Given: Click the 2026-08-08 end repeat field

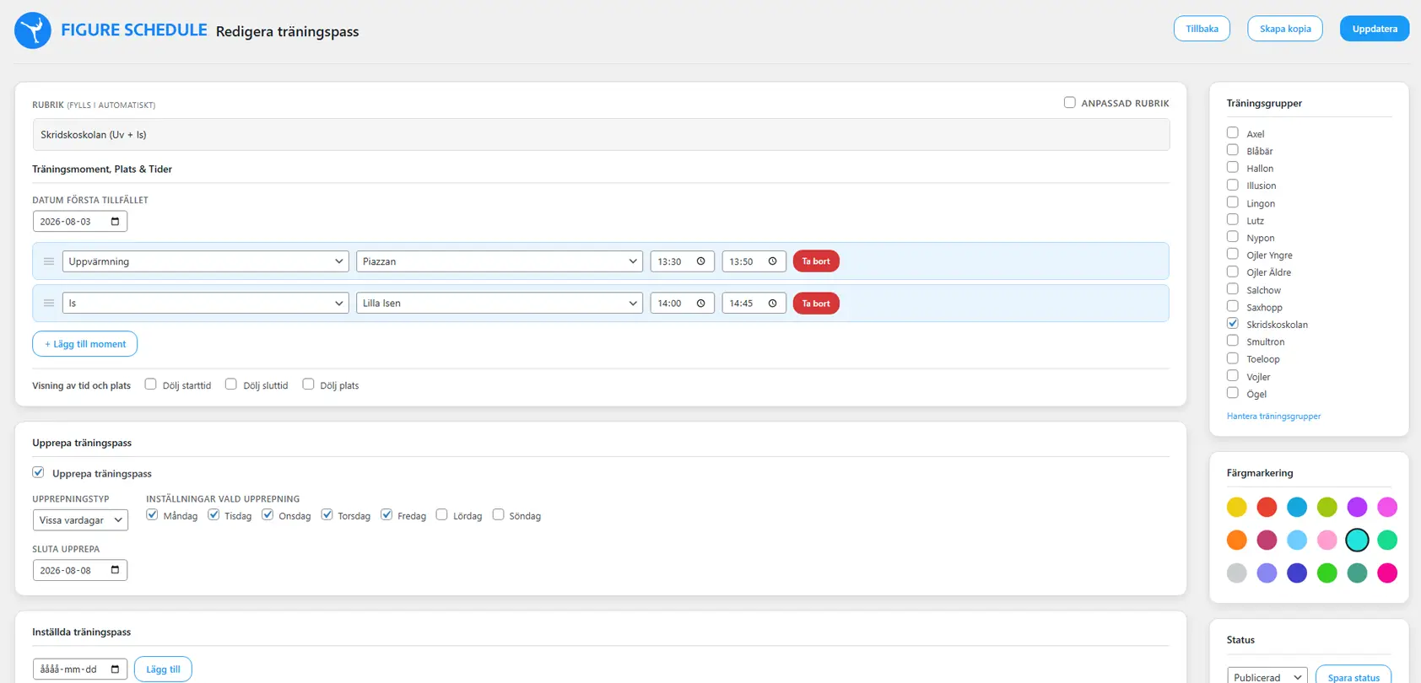Looking at the screenshot, I should click(80, 570).
